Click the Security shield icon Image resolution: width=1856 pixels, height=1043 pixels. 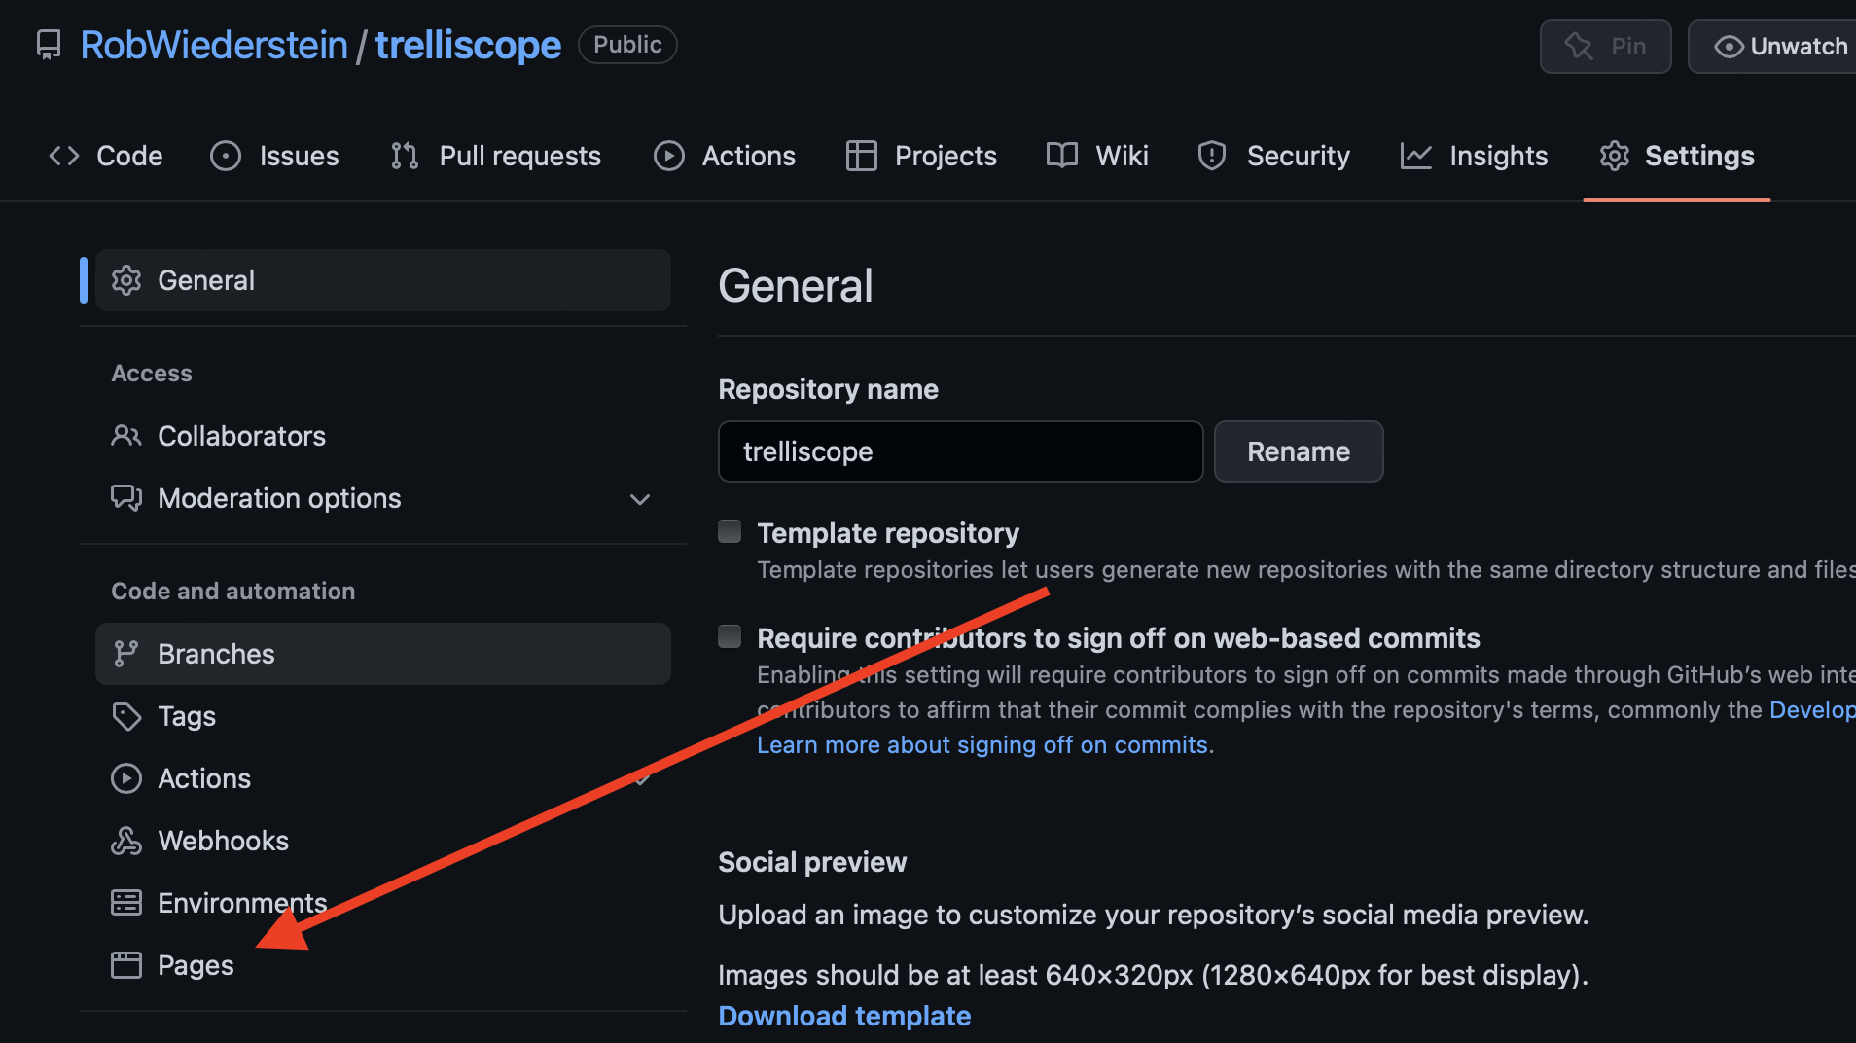(1212, 156)
